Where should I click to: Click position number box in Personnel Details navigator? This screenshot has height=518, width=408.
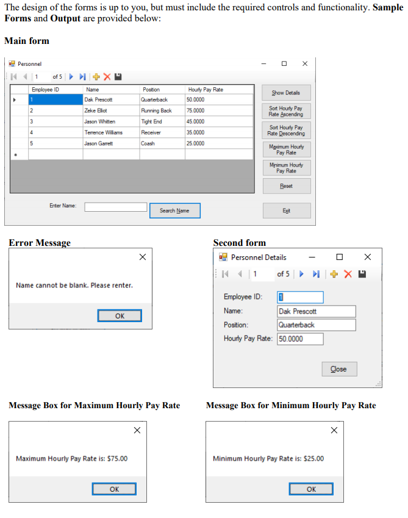tap(262, 274)
